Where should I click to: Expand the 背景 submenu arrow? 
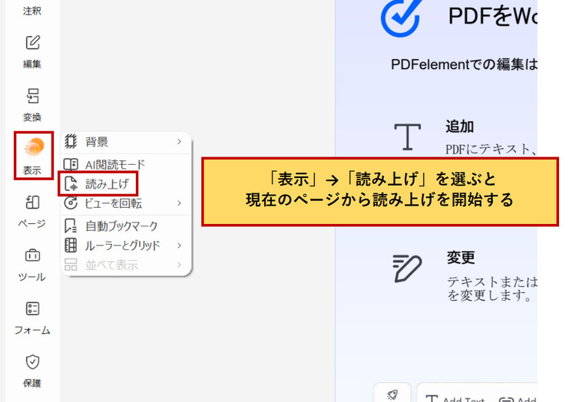point(179,142)
